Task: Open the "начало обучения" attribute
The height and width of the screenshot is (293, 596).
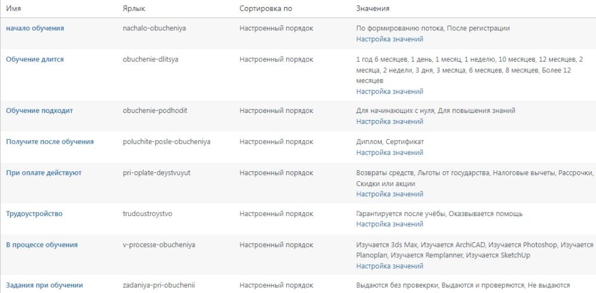Action: [35, 28]
